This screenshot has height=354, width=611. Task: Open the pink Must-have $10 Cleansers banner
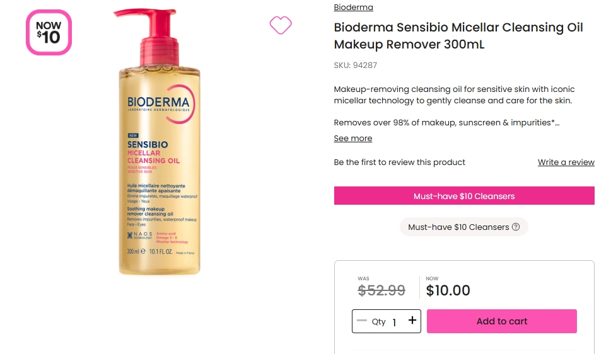pos(464,196)
